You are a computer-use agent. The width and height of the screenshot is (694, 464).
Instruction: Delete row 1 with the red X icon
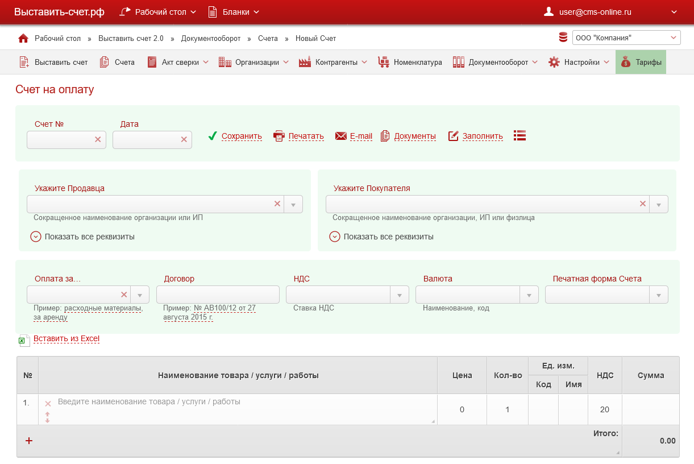[x=48, y=404]
